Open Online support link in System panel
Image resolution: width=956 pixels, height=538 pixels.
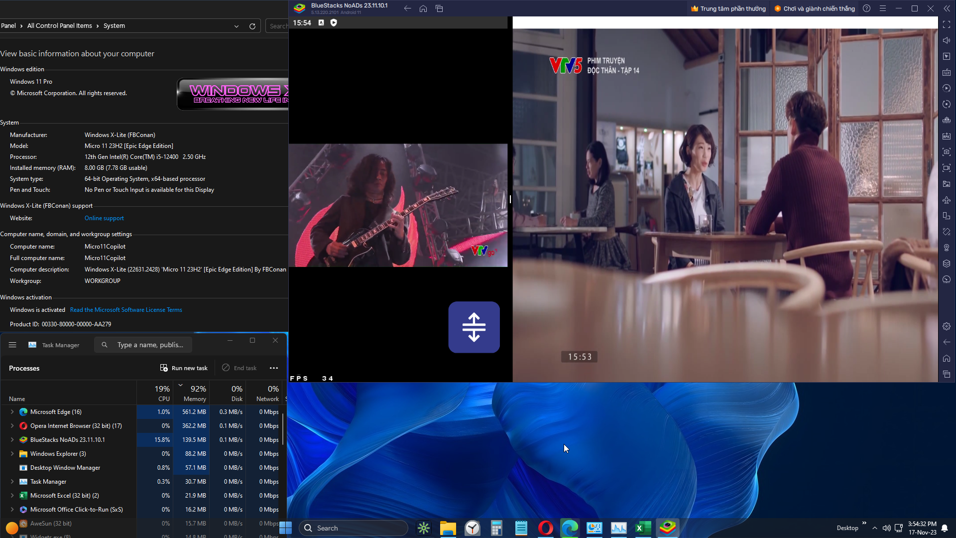click(104, 218)
